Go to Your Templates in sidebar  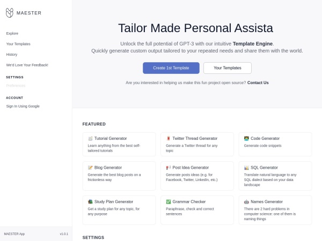coord(18,44)
